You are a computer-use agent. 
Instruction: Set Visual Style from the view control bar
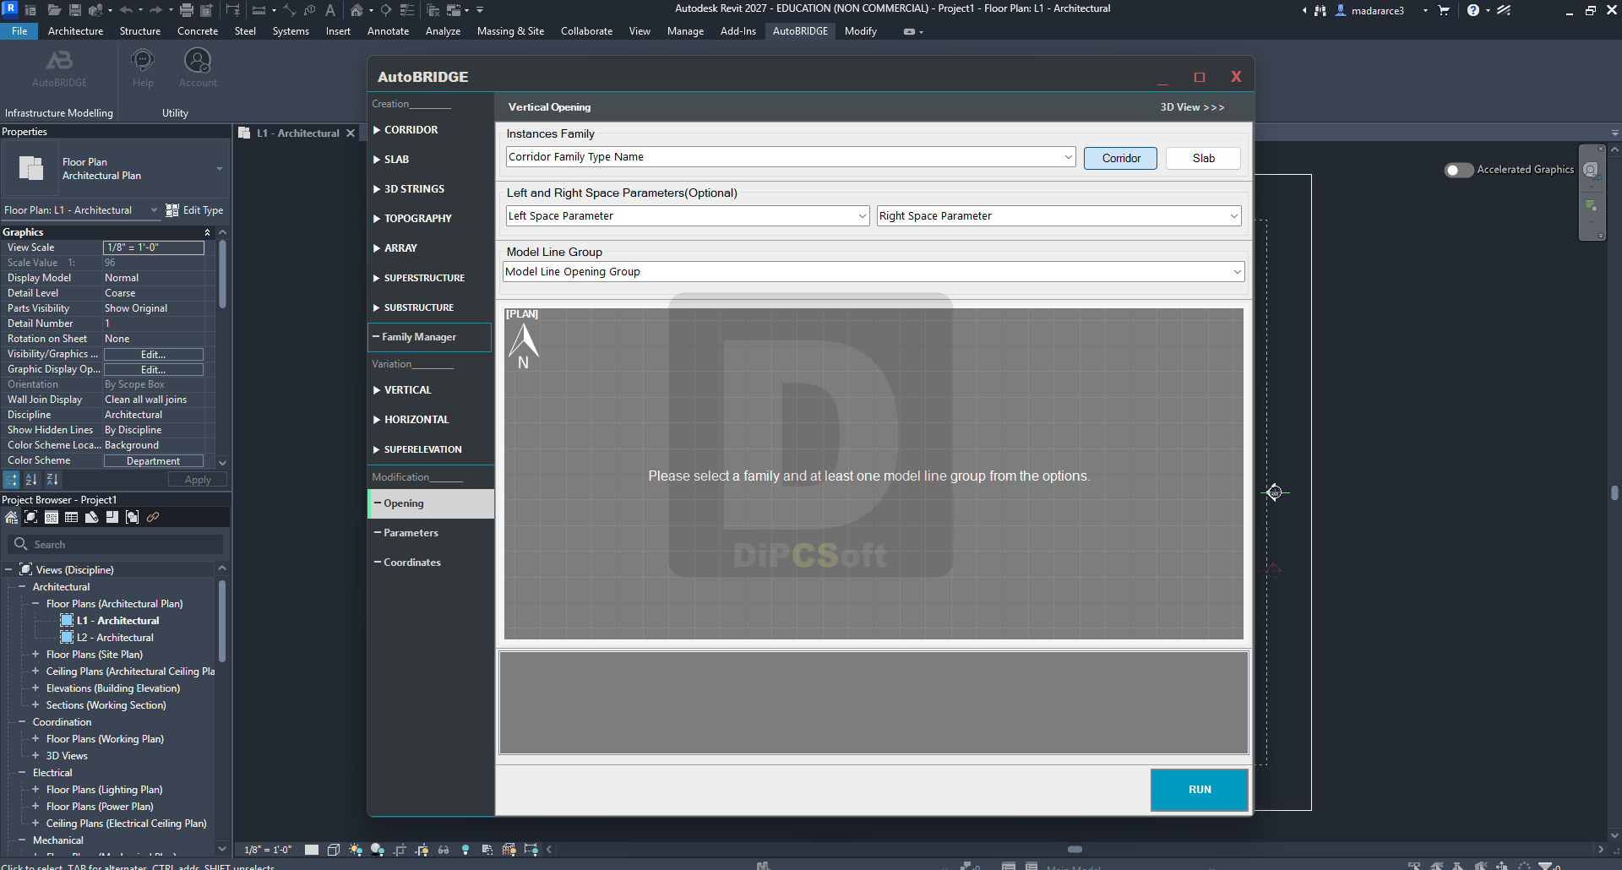tap(334, 850)
